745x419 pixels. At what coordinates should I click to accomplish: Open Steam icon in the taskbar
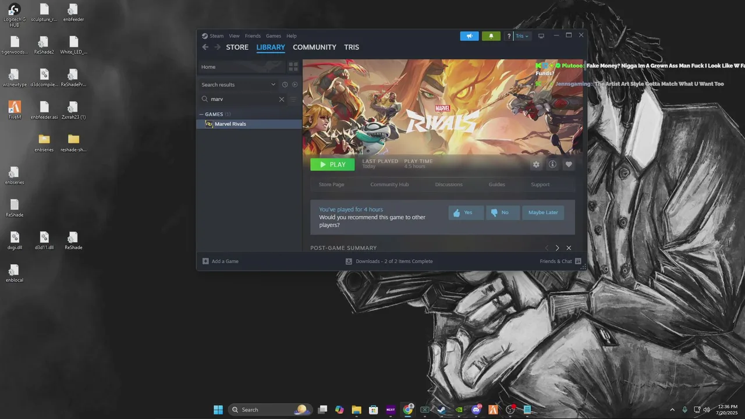coord(442,410)
